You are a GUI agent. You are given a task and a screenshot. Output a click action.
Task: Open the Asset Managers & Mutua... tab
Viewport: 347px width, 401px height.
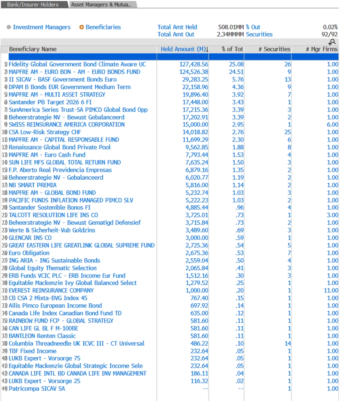click(101, 5)
